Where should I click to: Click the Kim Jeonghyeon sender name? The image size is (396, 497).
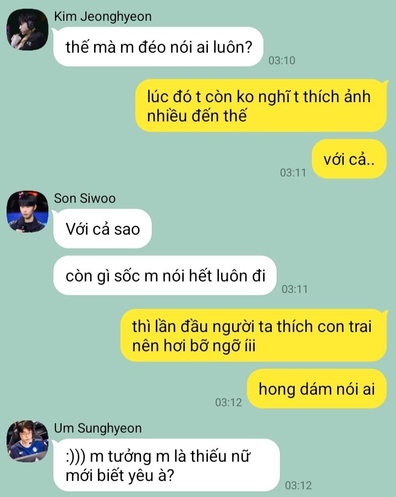click(x=103, y=16)
